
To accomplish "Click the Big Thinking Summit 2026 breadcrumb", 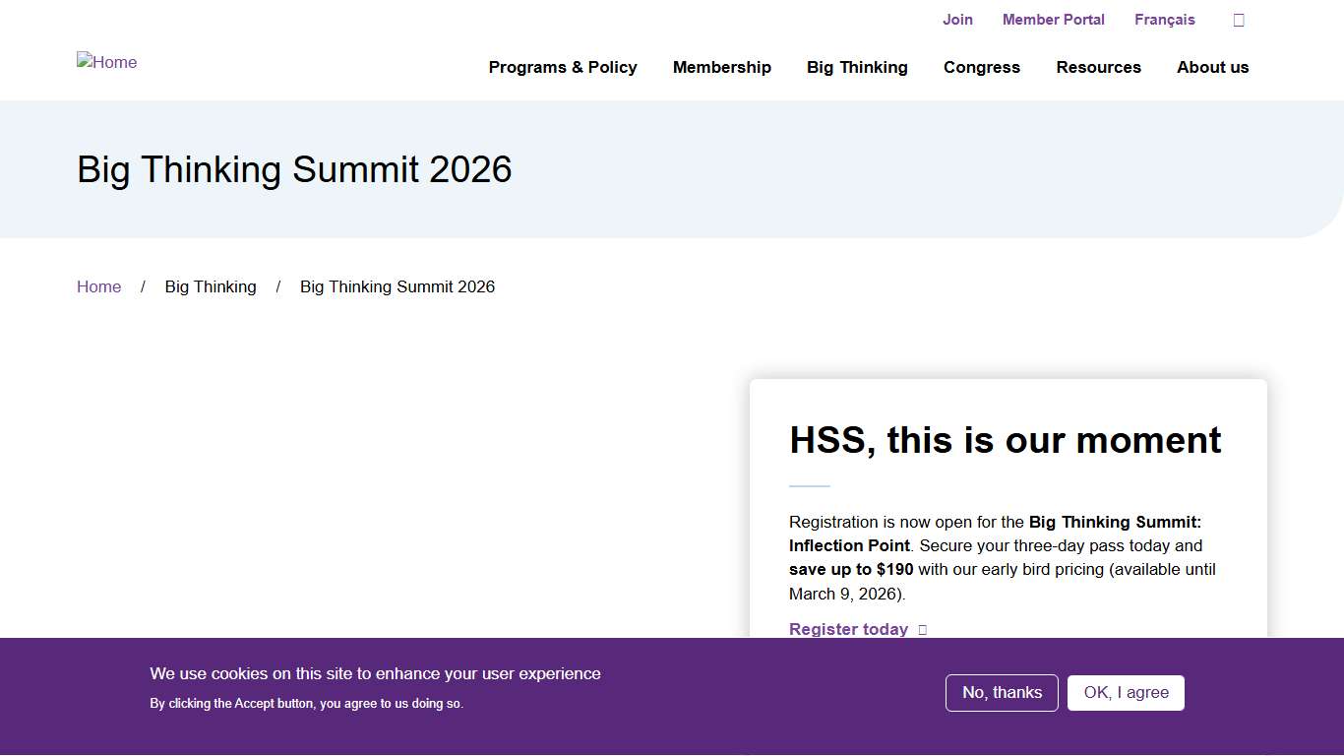I will click(397, 286).
